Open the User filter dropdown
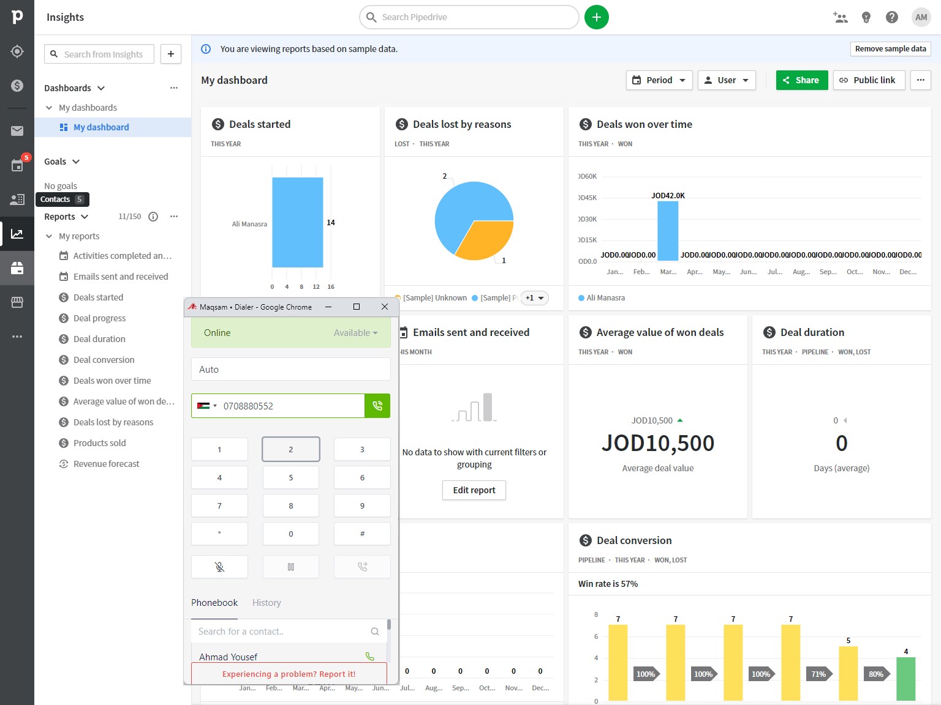 [x=727, y=80]
